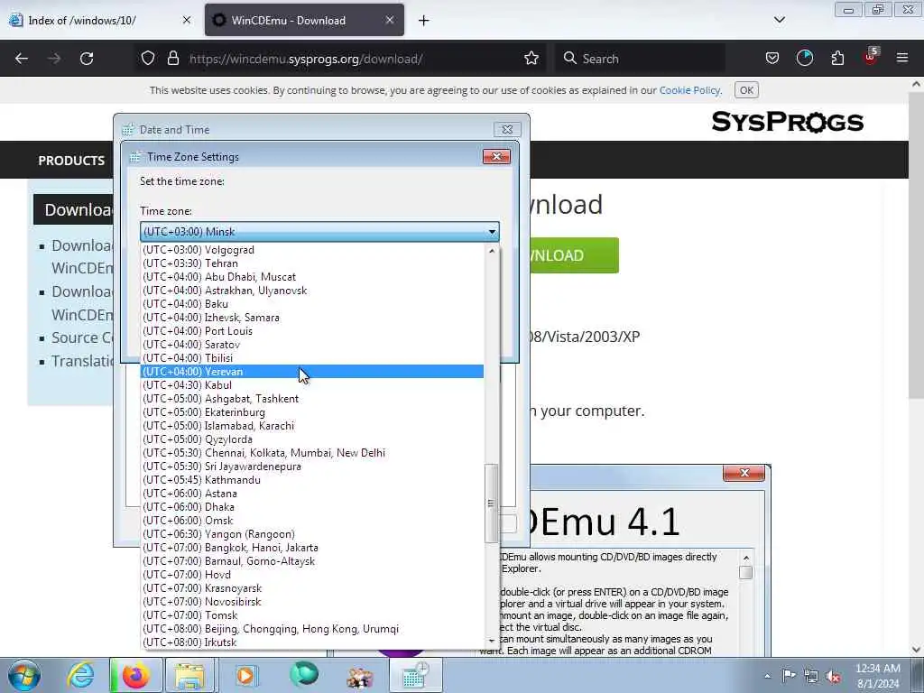Open uBlock extension icon with badge

pyautogui.click(x=871, y=57)
